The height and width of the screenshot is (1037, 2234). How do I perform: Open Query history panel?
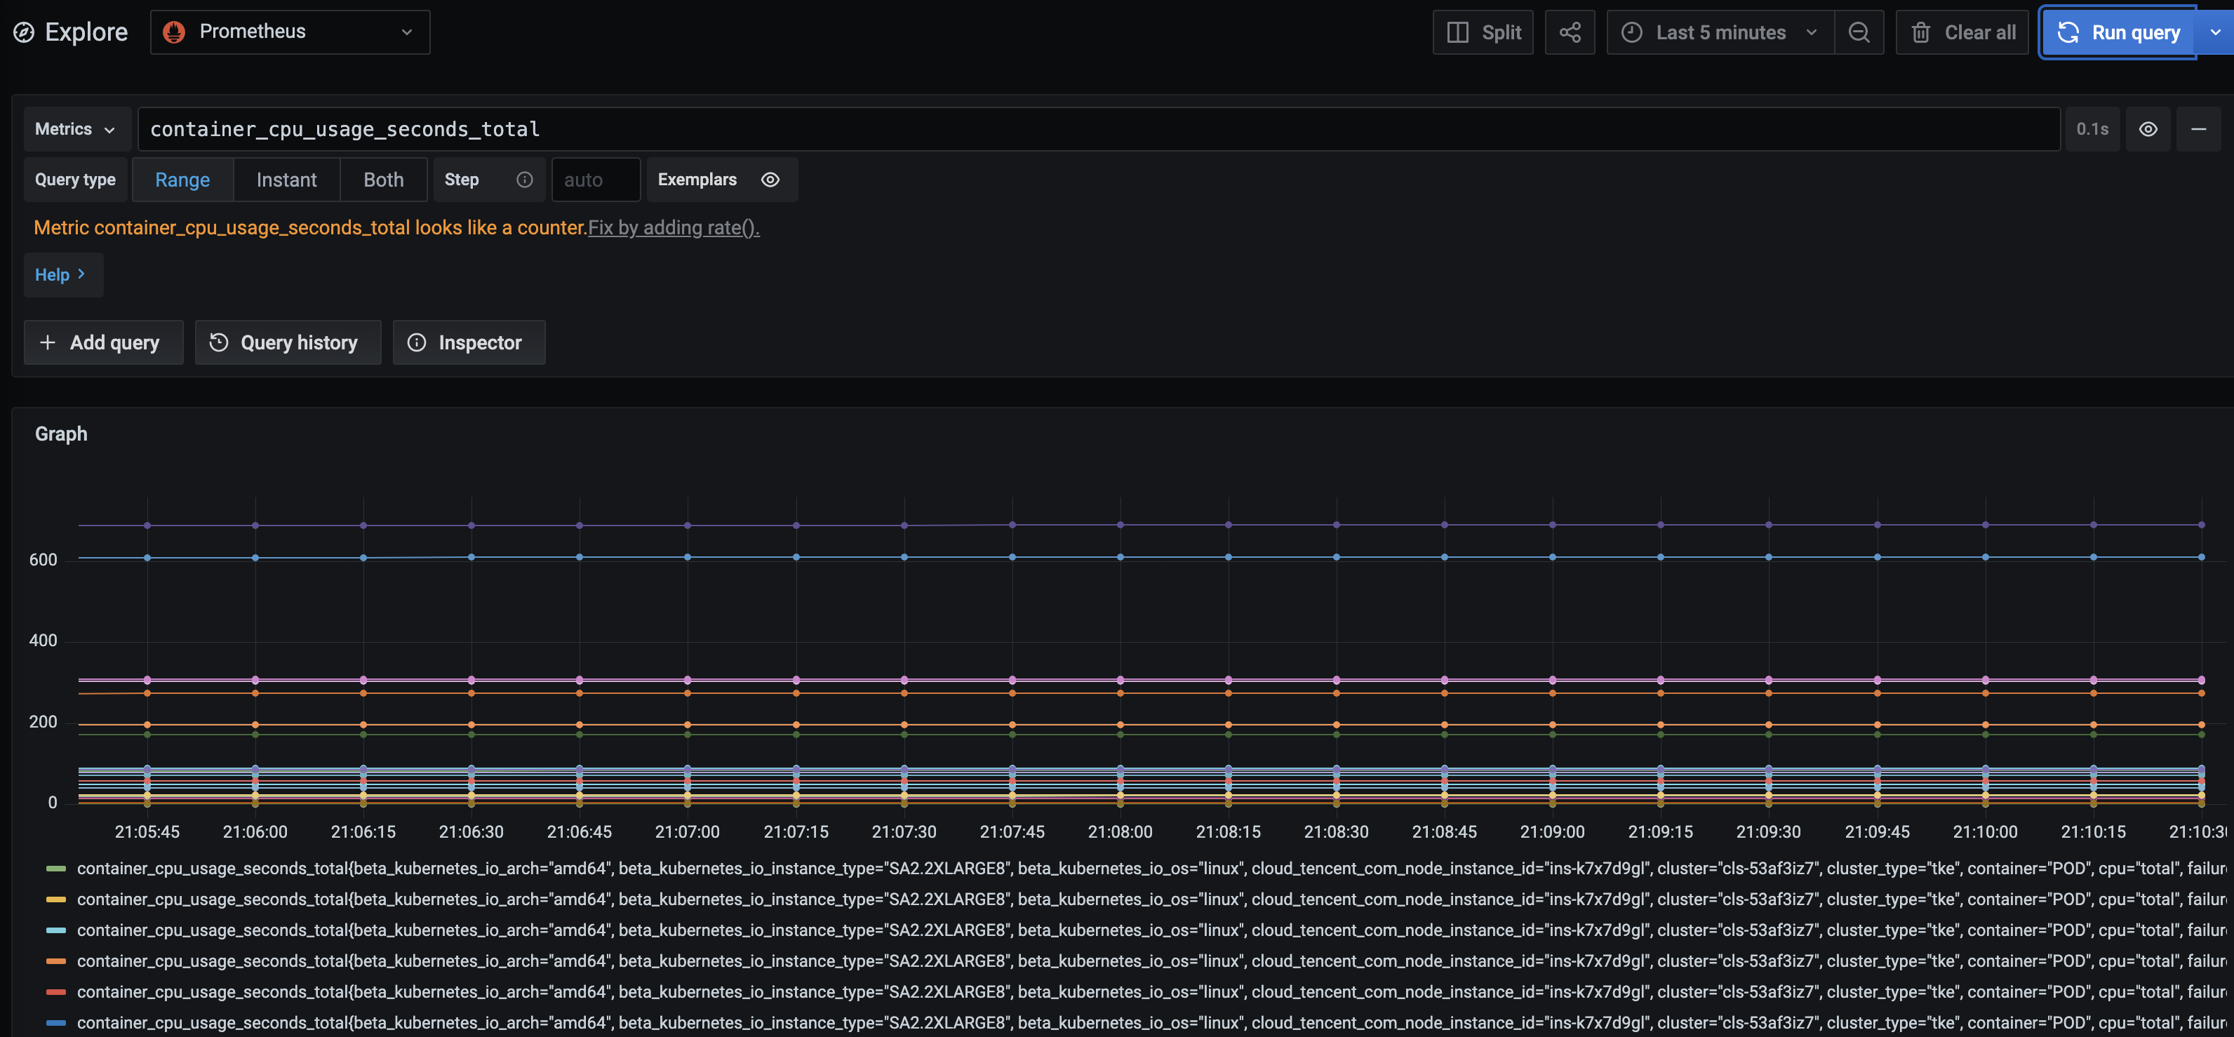287,342
